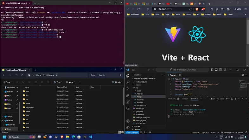Image resolution: width=249 pixels, height=140 pixels.
Task: Open VS Code Manage gear icon
Action: (x=128, y=127)
